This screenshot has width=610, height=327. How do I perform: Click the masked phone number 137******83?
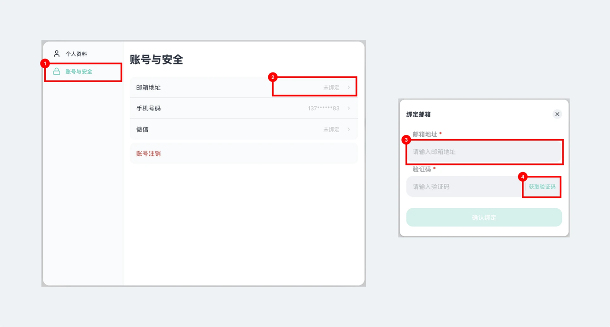point(324,109)
